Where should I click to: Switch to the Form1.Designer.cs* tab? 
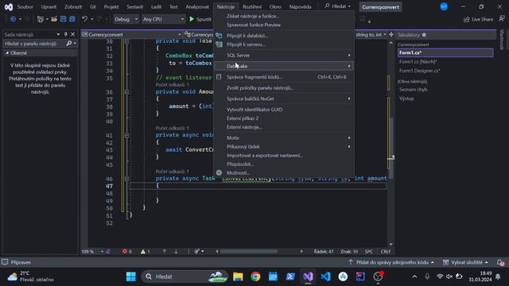click(420, 71)
